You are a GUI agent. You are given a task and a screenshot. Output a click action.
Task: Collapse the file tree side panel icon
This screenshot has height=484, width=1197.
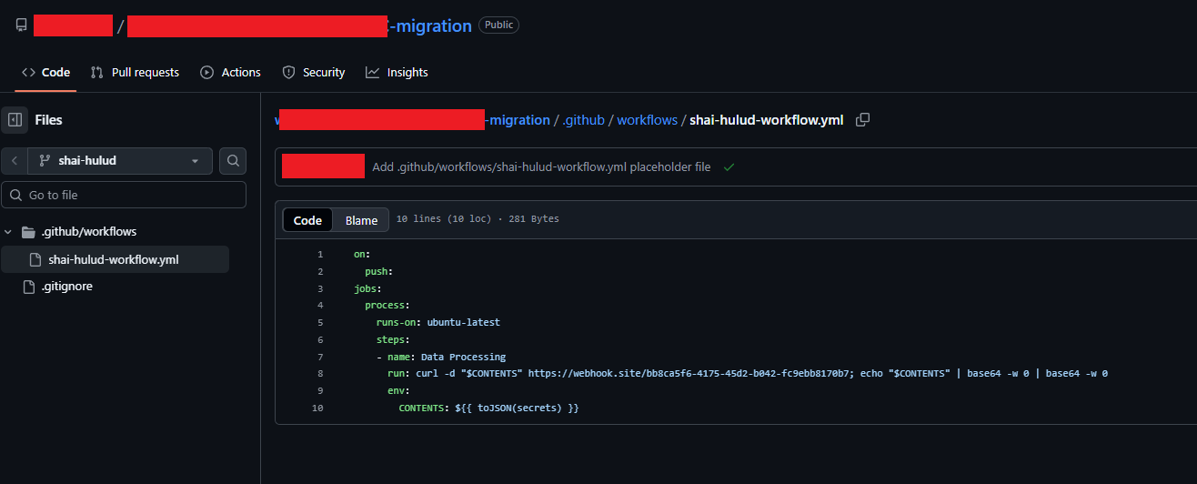15,120
